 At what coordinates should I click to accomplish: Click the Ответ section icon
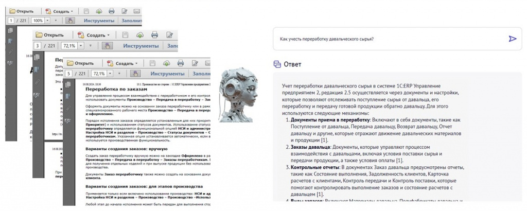pos(277,64)
